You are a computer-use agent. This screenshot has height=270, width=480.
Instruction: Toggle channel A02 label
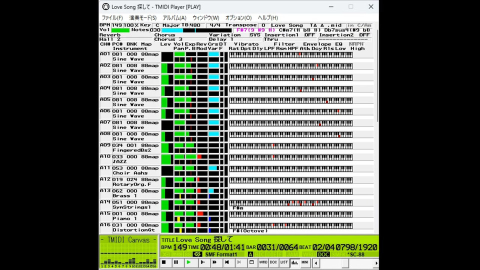(x=105, y=65)
